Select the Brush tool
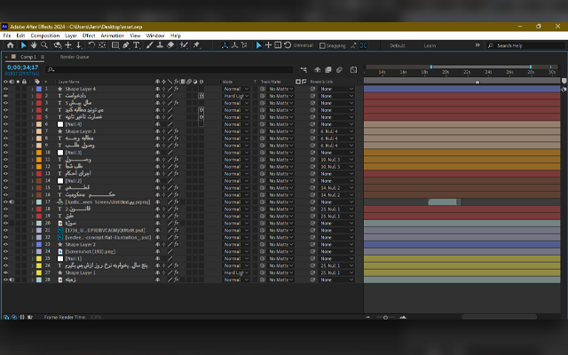 pyautogui.click(x=149, y=45)
